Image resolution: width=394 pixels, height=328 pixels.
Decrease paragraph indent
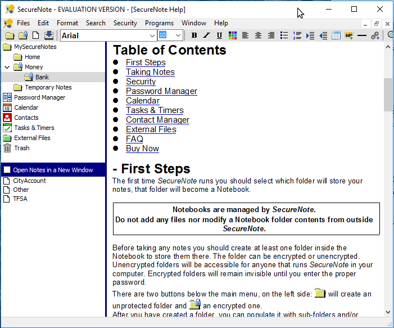pos(323,35)
